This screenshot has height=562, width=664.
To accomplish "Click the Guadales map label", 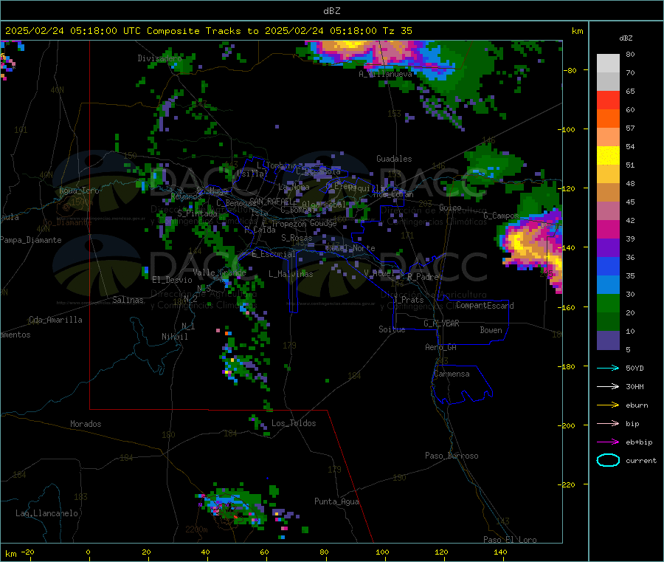I will coord(394,159).
